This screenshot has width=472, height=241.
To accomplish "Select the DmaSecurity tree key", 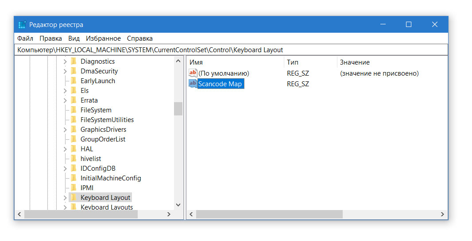I will click(99, 71).
